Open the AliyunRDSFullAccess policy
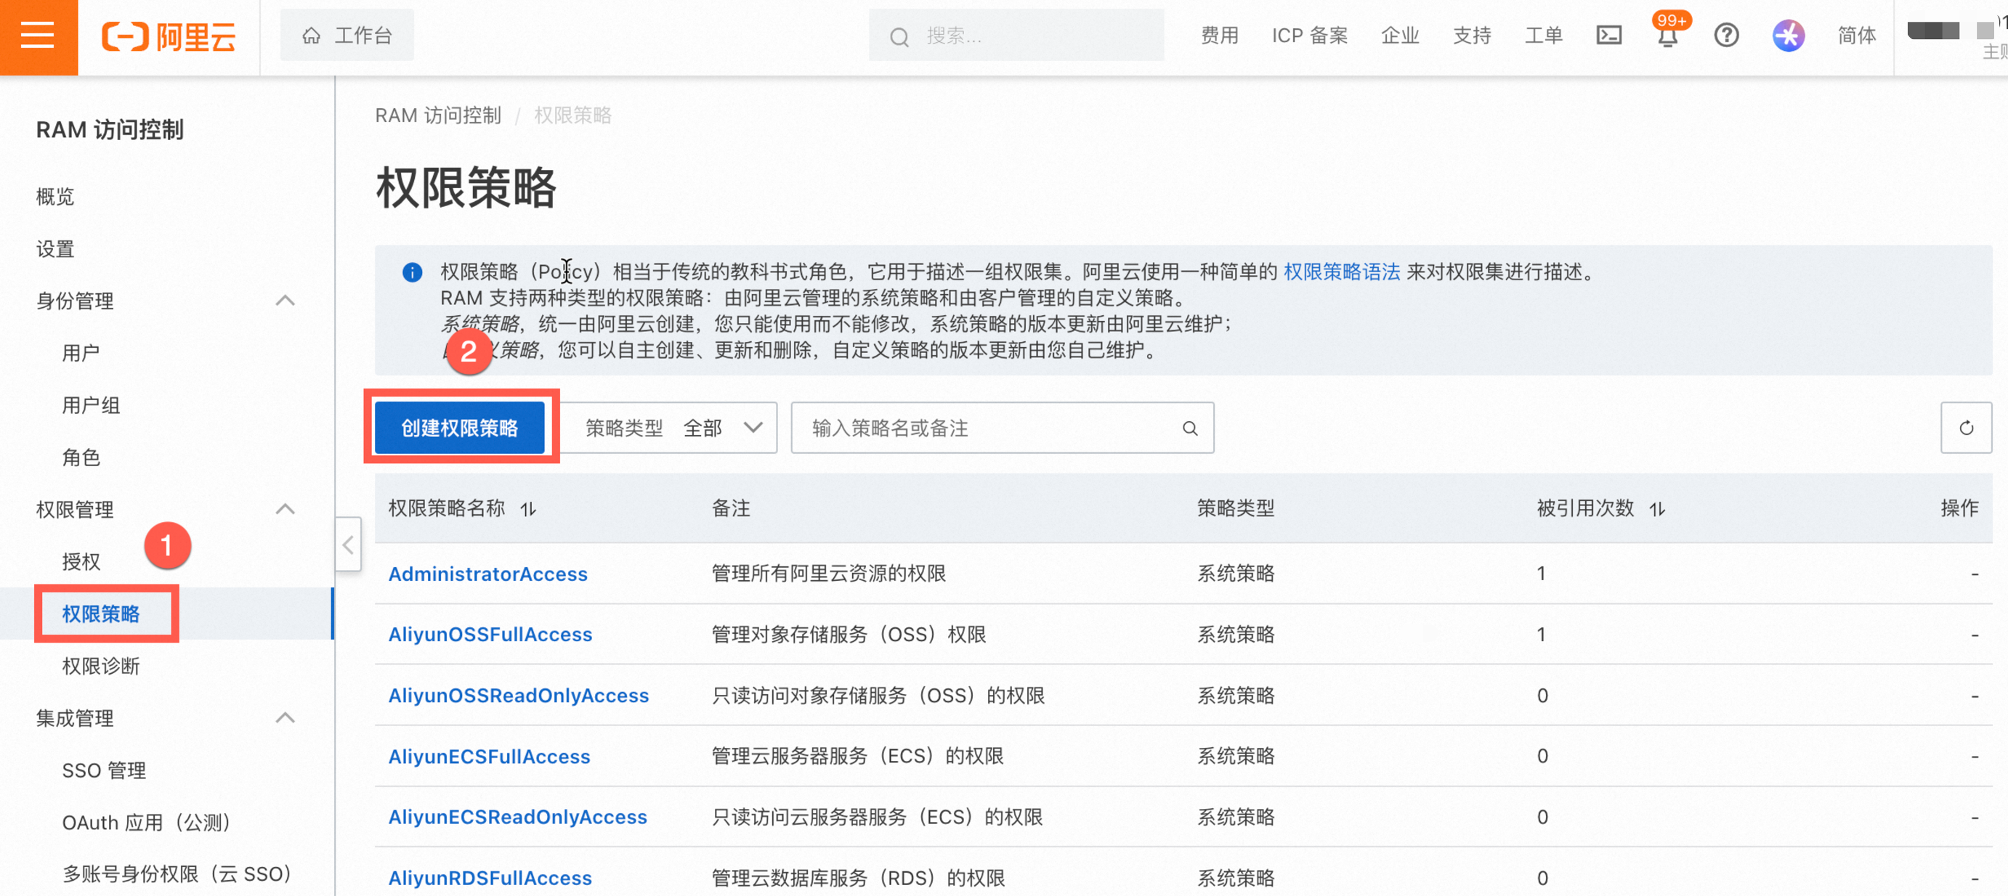Screen dimensions: 2008x896 pyautogui.click(x=490, y=878)
